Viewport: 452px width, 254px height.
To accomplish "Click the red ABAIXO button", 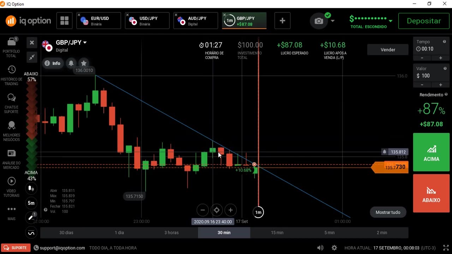I will 431,193.
